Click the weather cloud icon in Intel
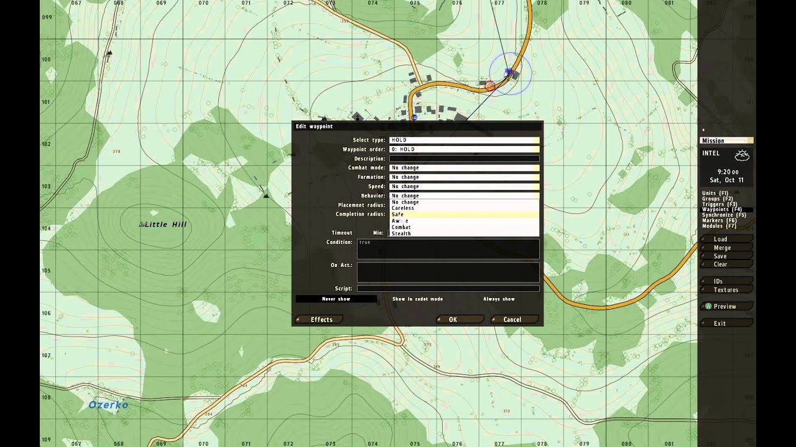This screenshot has width=796, height=447. 742,156
